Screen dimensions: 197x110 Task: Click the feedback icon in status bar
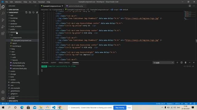coord(191,104)
